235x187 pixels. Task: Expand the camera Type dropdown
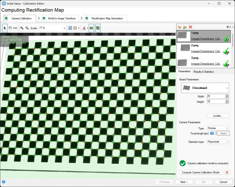(218, 128)
